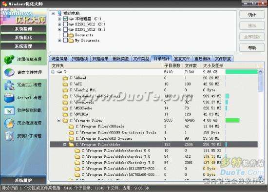Open the 冗余DLL清理 puzzle-piece icon

point(9,85)
